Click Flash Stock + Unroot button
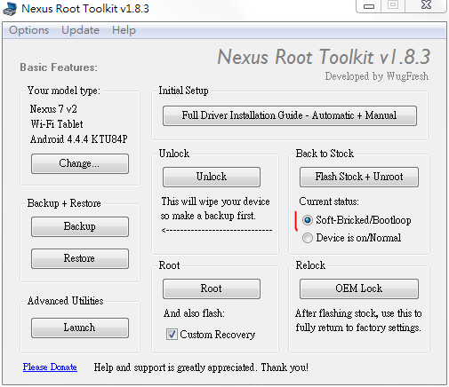 tap(358, 177)
